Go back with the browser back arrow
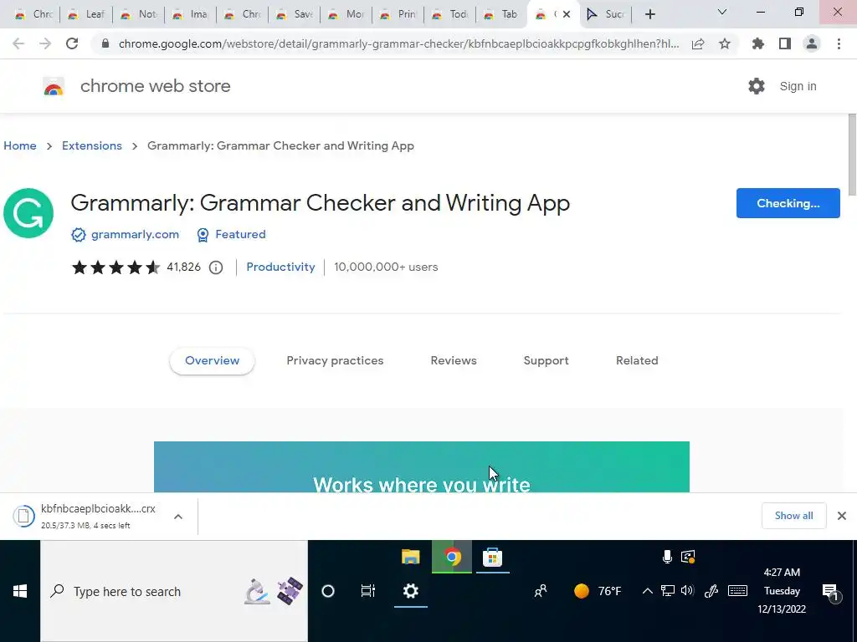 point(18,43)
